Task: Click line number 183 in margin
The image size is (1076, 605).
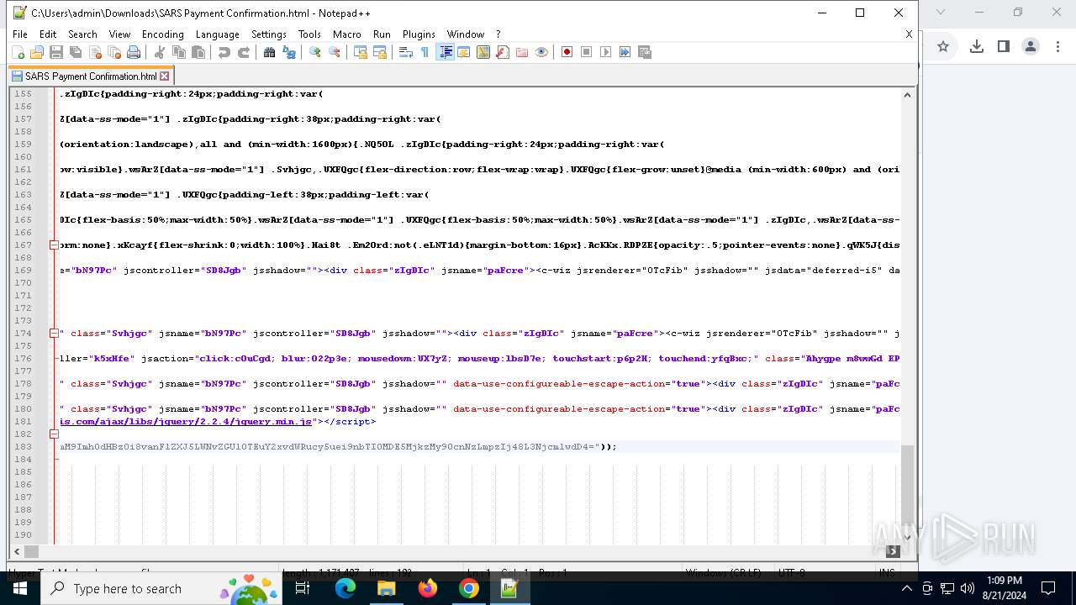Action: point(23,447)
